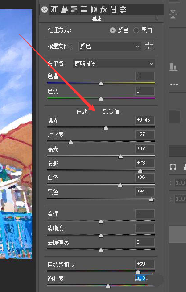
Task: Click the 饱和度 value field showing +13
Action: coord(145,278)
